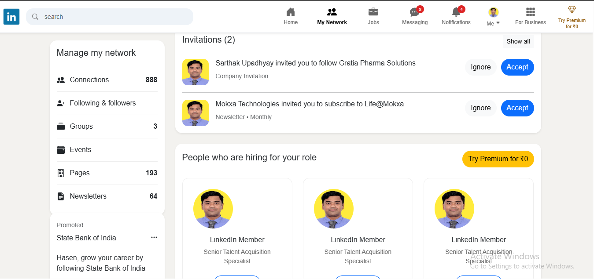This screenshot has width=594, height=279.
Task: Accept the Life@Mokka newsletter invitation
Action: (x=517, y=108)
